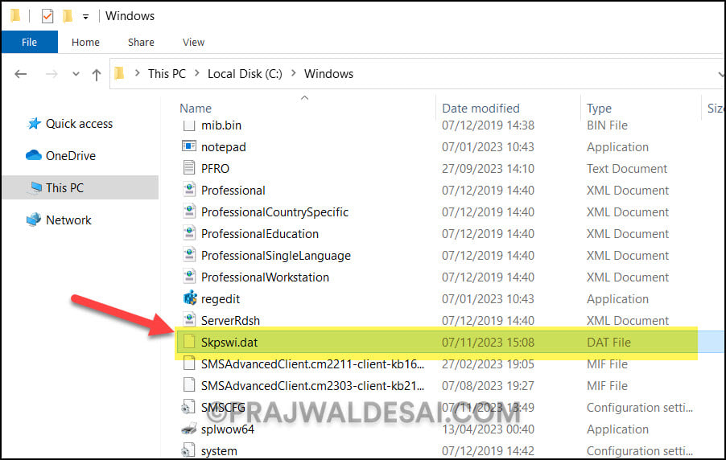Sort by the Name column header
The height and width of the screenshot is (460, 726).
(196, 109)
